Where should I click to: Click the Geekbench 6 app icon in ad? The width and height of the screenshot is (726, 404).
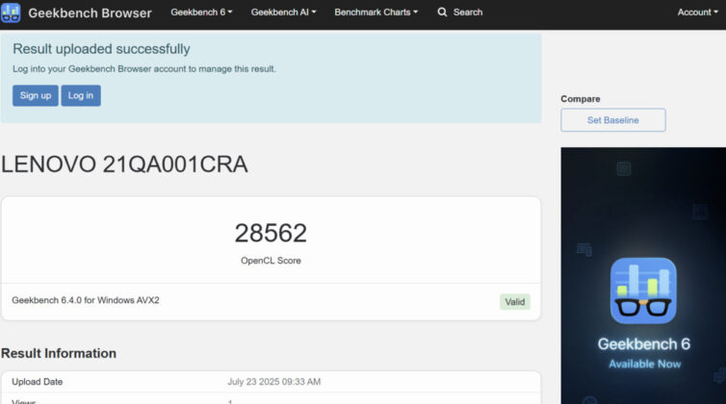pyautogui.click(x=643, y=290)
